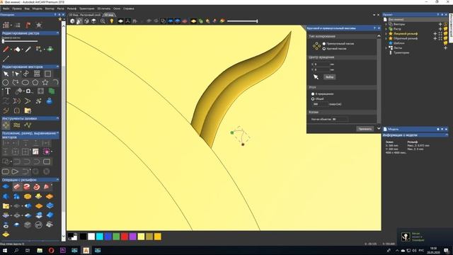
Task: Open the block copy grid tool
Action: click(37, 74)
